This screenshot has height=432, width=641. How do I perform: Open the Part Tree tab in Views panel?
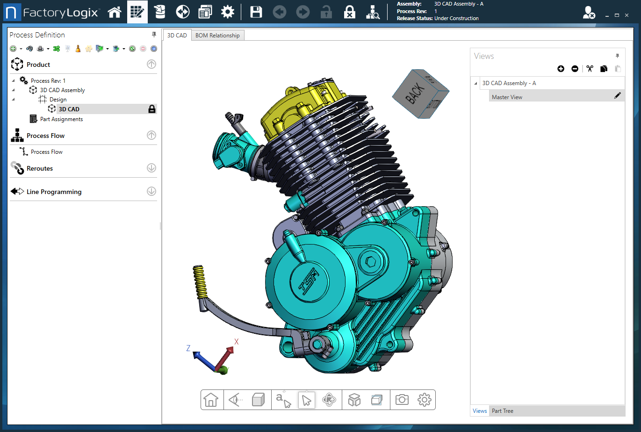point(502,410)
